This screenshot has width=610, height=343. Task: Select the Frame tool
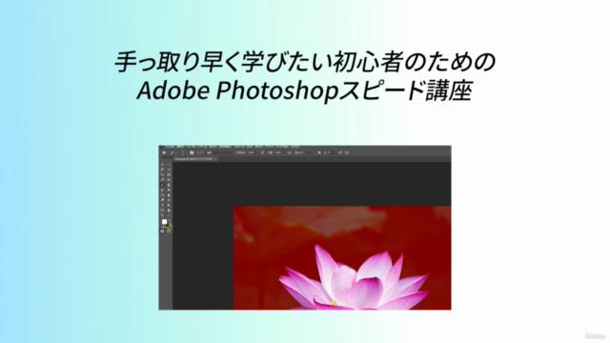click(169, 174)
